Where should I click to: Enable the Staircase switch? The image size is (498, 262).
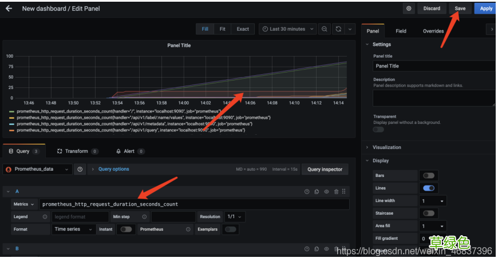coord(428,213)
